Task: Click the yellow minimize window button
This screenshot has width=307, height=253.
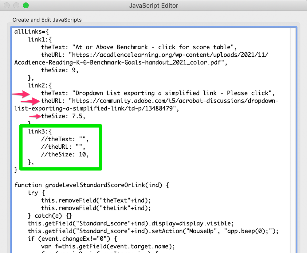Action: [17, 5]
